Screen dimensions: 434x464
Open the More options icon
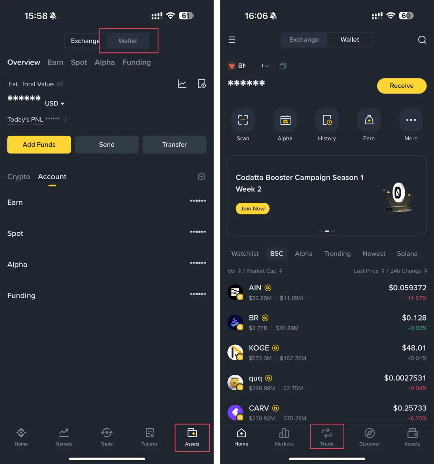tap(411, 120)
